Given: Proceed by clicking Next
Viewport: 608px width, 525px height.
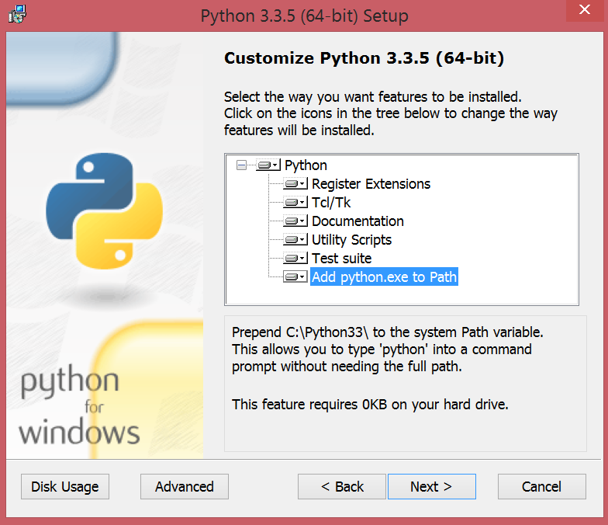Looking at the screenshot, I should coord(431,487).
